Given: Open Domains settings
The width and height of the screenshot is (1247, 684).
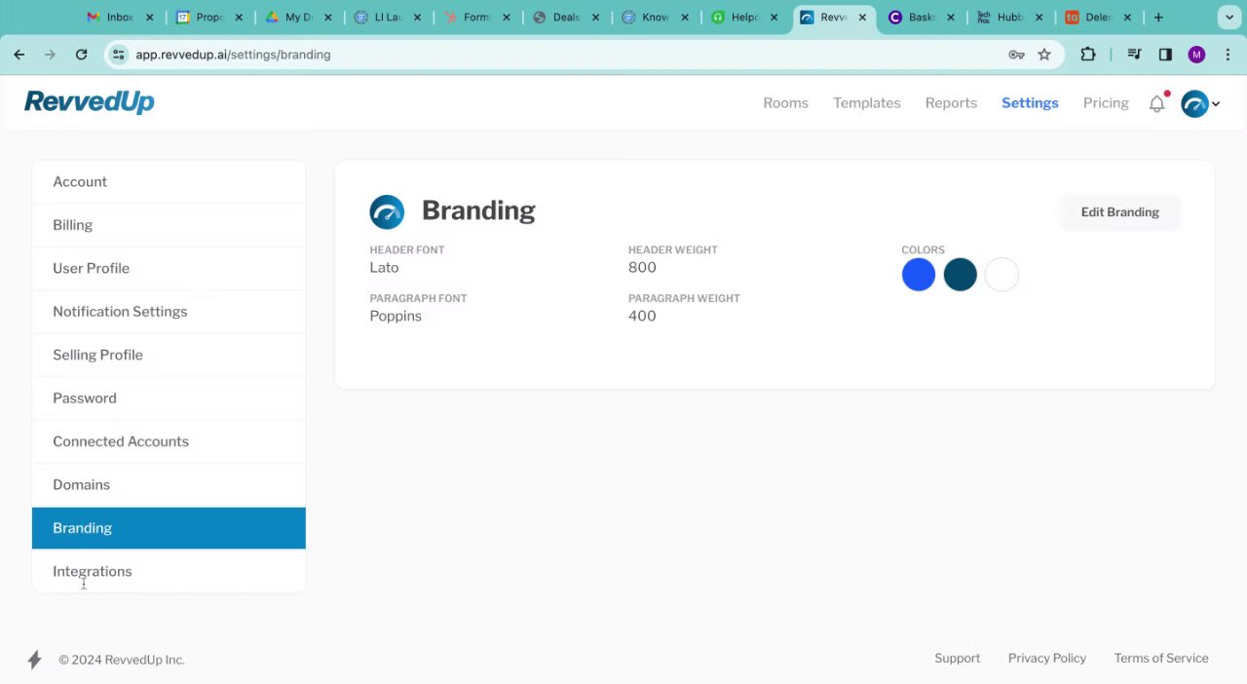Looking at the screenshot, I should click(169, 485).
